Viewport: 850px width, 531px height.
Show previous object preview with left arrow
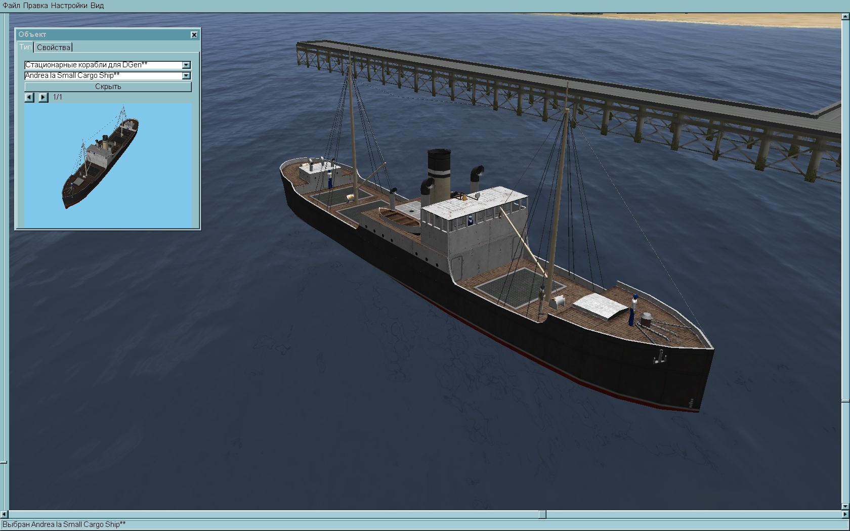29,97
